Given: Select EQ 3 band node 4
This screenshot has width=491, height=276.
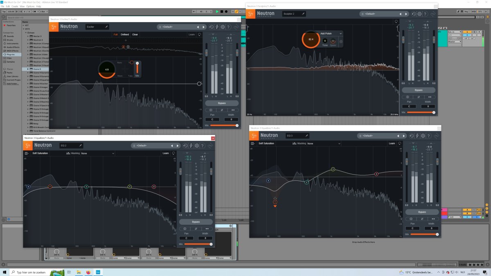Looking at the screenshot, I should click(376, 174).
